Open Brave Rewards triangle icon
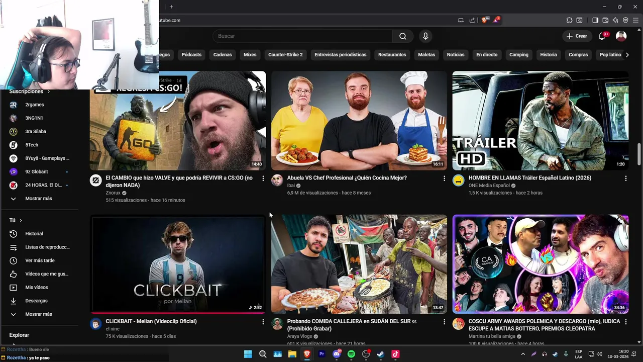 pos(496,20)
